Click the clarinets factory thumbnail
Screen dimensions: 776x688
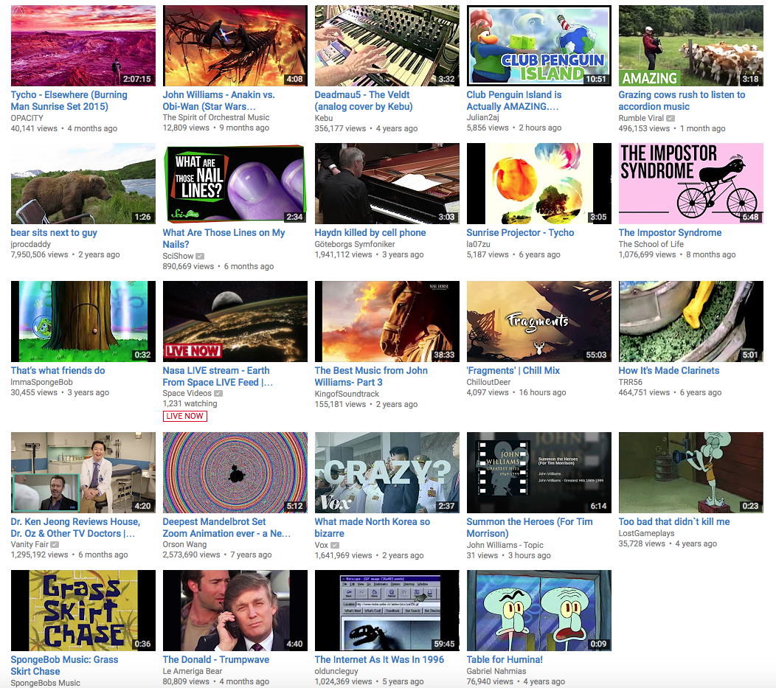point(691,322)
